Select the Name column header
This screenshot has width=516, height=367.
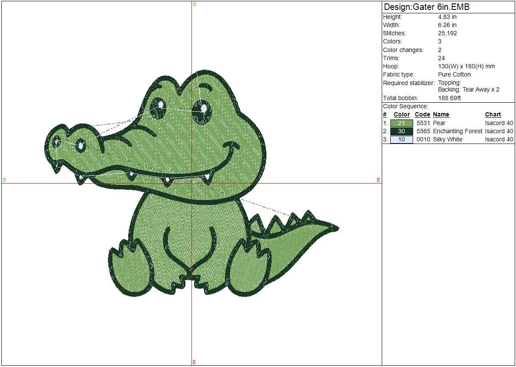click(441, 114)
